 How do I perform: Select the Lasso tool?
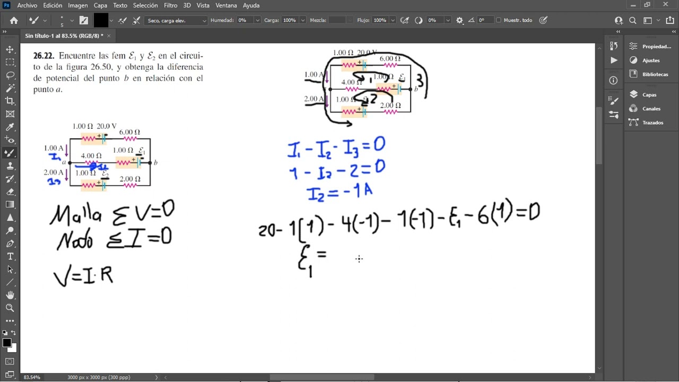click(10, 75)
